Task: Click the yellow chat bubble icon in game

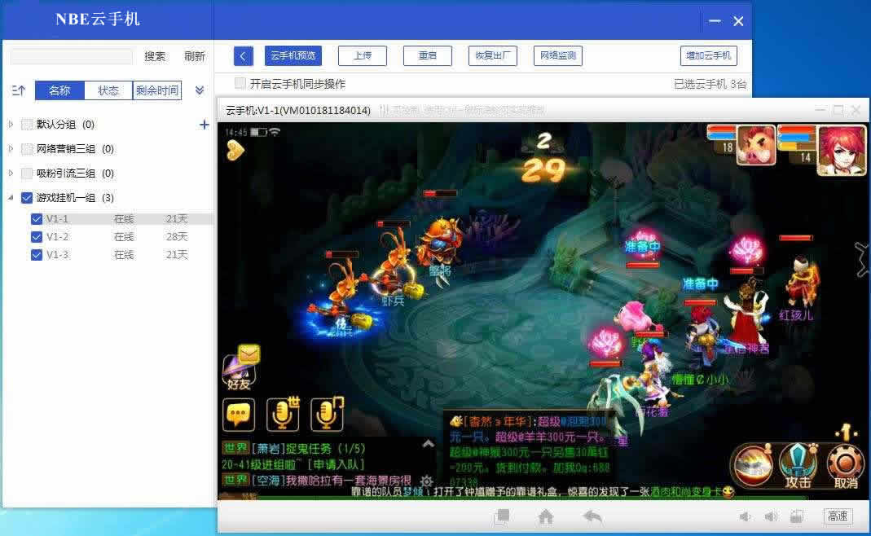Action: click(x=239, y=415)
